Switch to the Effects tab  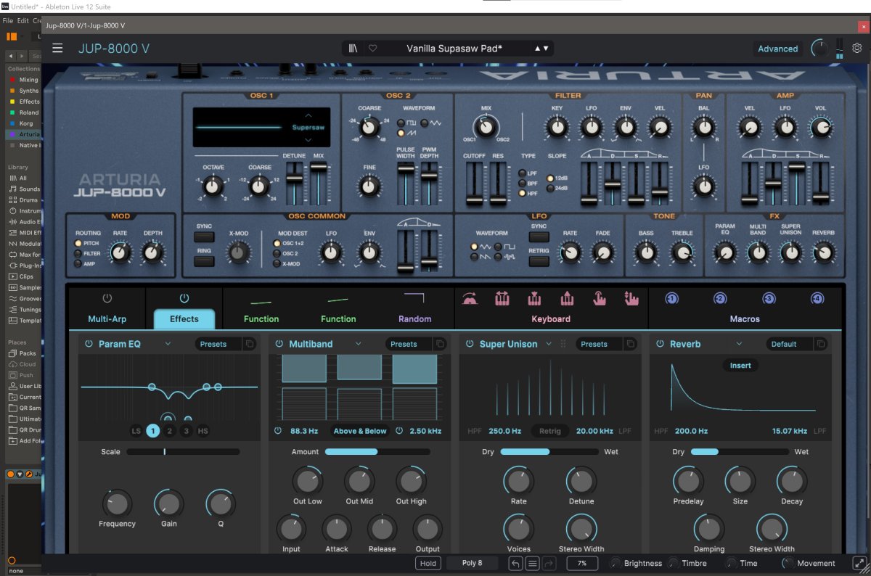[x=184, y=318]
